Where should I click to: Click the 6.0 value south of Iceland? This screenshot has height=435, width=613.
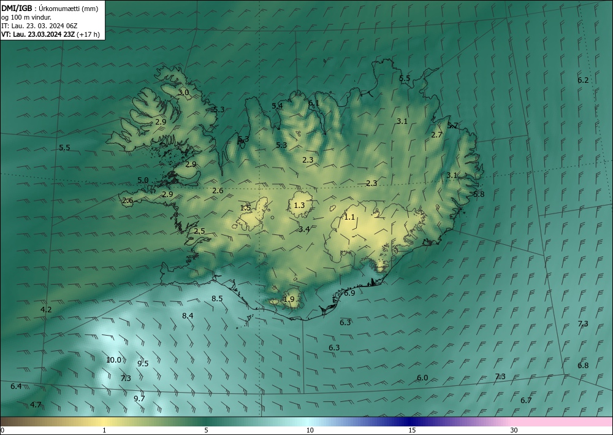(422, 378)
